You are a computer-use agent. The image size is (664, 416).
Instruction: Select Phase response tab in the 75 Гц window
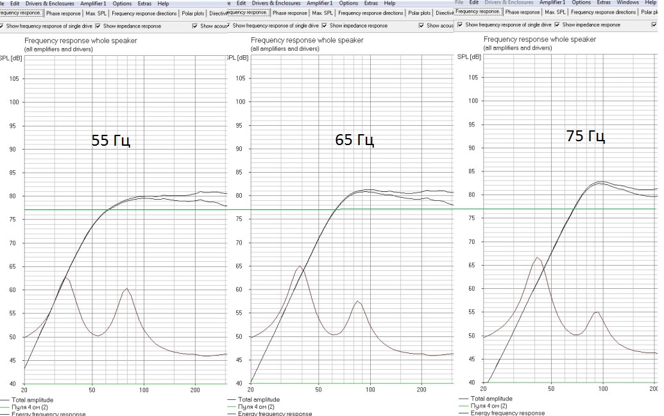522,12
